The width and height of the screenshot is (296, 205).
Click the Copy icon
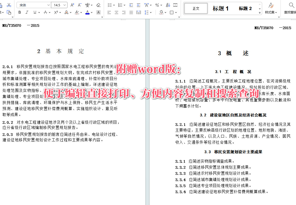[x=9, y=12]
